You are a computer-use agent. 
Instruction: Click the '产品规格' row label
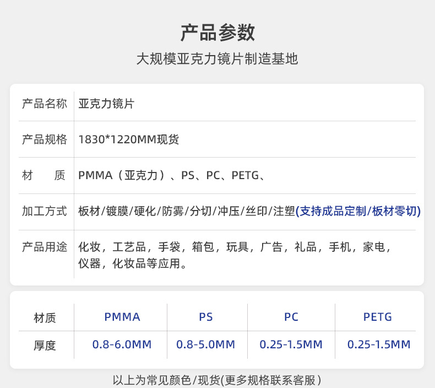point(45,139)
